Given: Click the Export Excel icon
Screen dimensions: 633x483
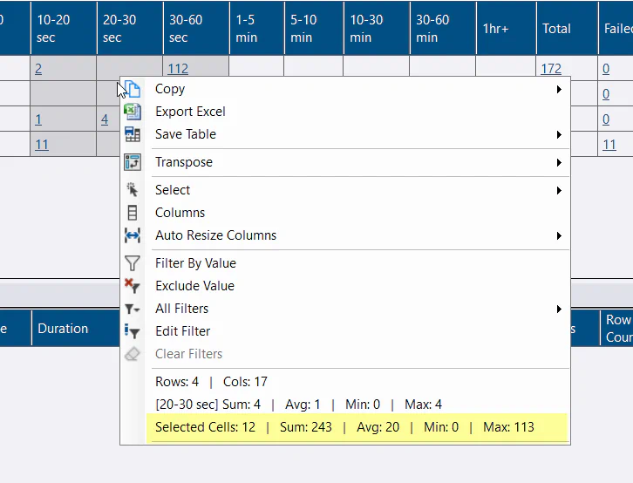Looking at the screenshot, I should click(133, 112).
